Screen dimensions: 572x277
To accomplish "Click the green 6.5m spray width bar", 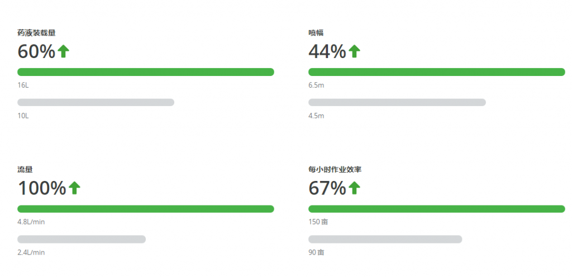I will tap(437, 72).
